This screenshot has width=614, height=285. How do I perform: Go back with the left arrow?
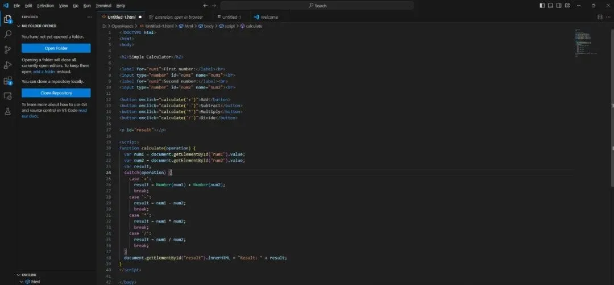205,6
